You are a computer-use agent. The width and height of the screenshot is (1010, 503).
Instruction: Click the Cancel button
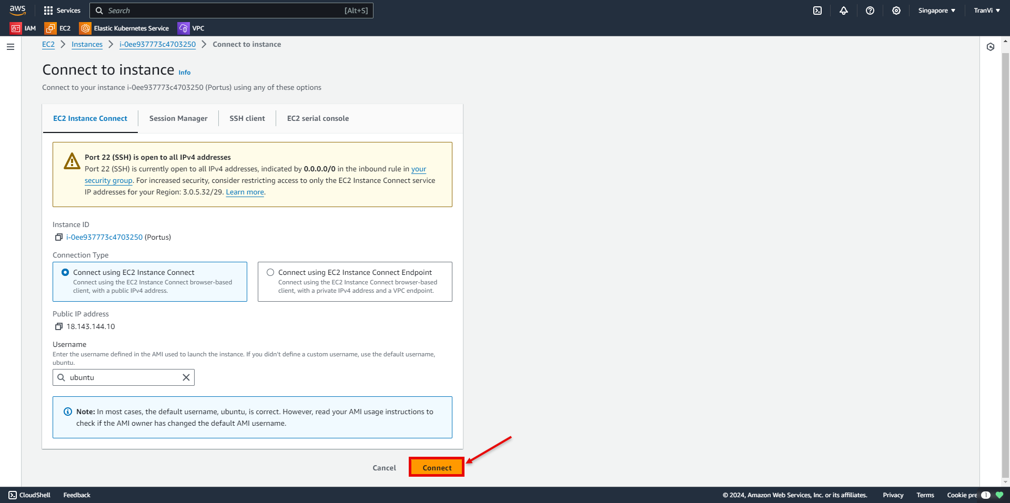coord(384,468)
